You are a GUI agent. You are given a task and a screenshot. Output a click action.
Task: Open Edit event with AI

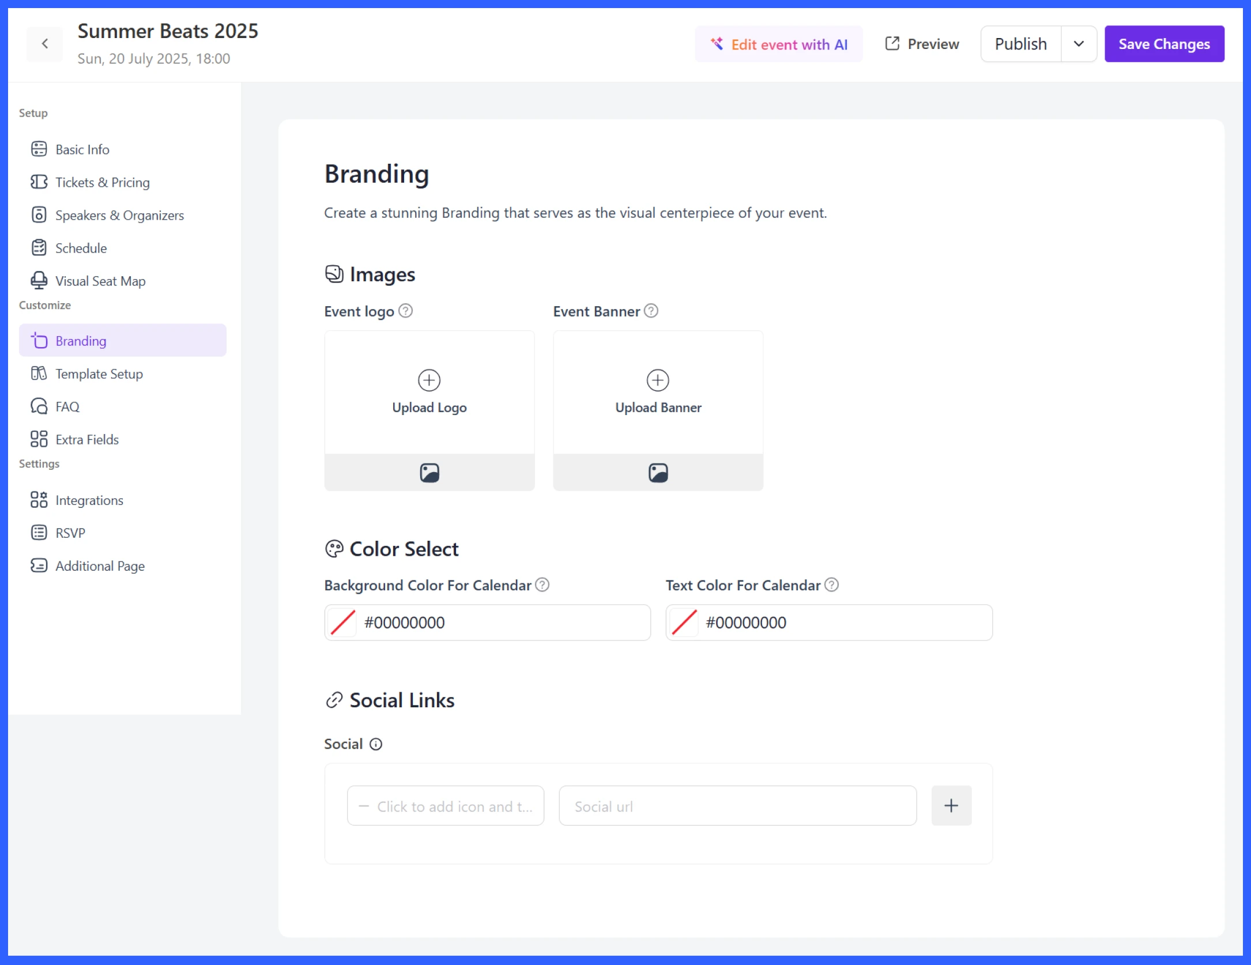click(x=779, y=44)
